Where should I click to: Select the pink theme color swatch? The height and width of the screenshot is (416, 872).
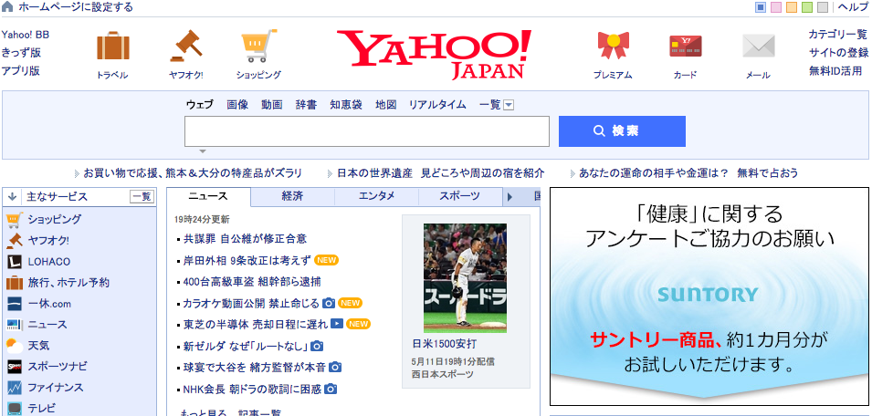tap(776, 7)
